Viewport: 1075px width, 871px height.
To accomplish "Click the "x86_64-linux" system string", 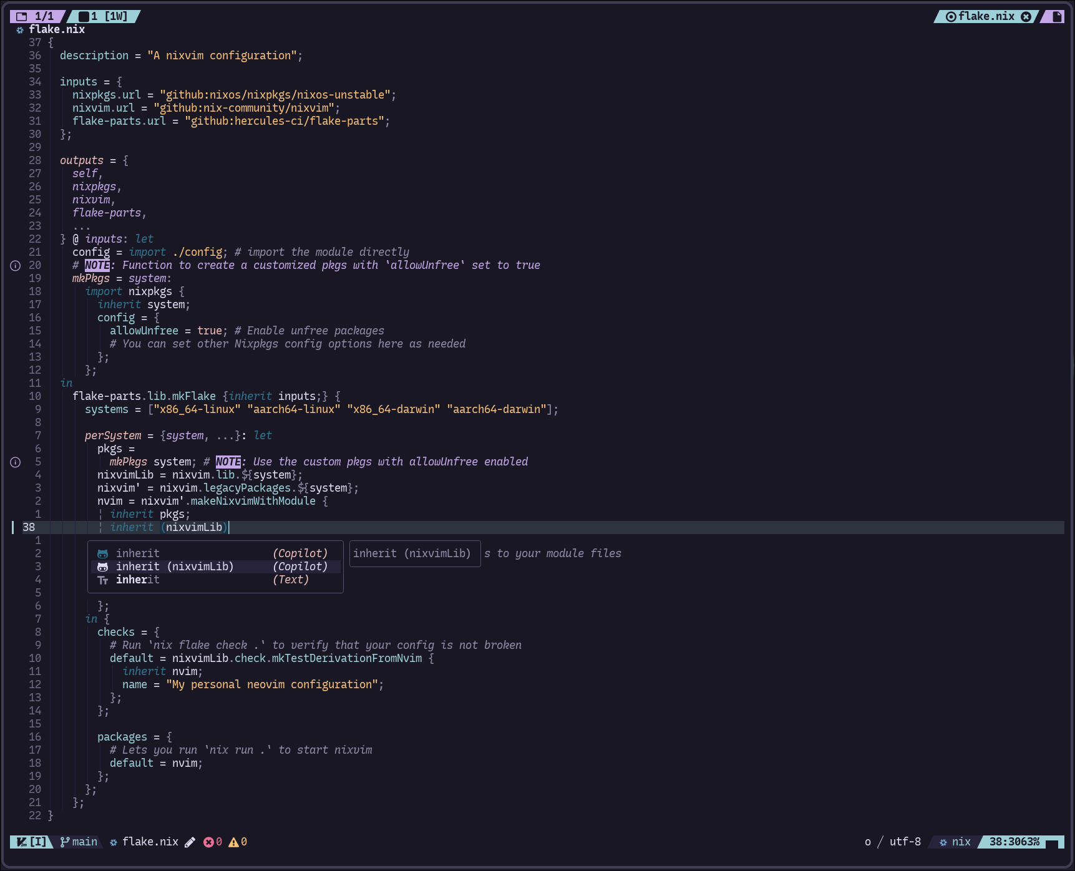I will click(197, 409).
